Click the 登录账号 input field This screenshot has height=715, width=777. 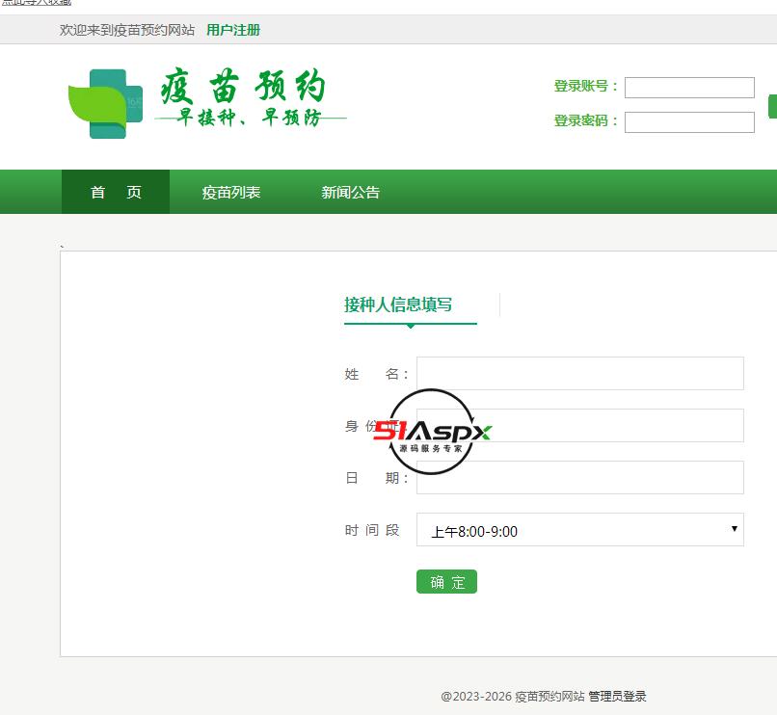click(689, 88)
